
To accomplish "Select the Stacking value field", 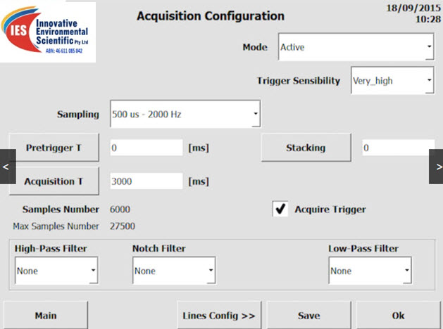I will pyautogui.click(x=399, y=148).
